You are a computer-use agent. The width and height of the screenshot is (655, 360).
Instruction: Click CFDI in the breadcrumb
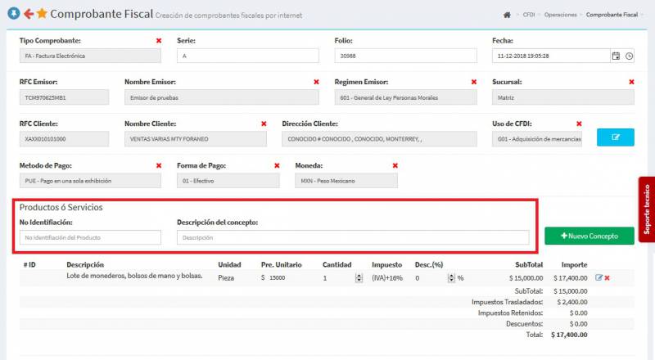(x=530, y=15)
